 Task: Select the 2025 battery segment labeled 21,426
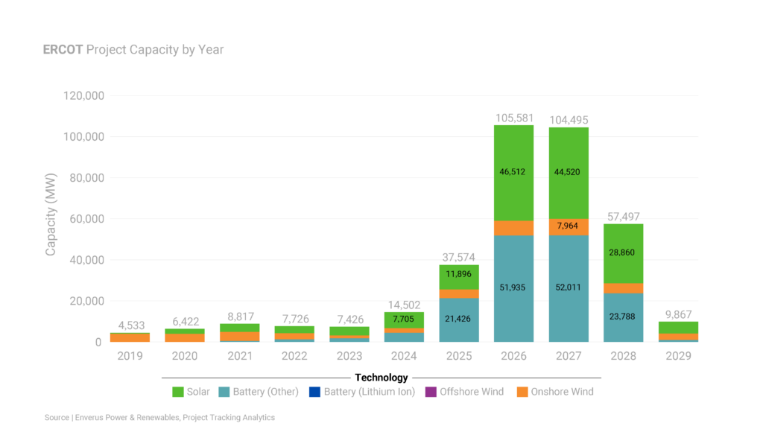pos(459,319)
